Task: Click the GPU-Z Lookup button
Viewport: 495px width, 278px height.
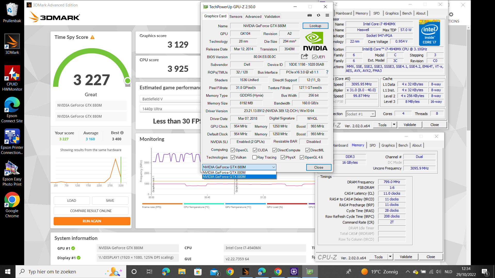Action: click(315, 26)
